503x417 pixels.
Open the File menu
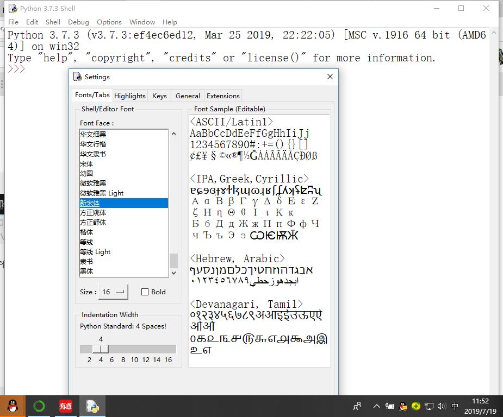tap(13, 22)
